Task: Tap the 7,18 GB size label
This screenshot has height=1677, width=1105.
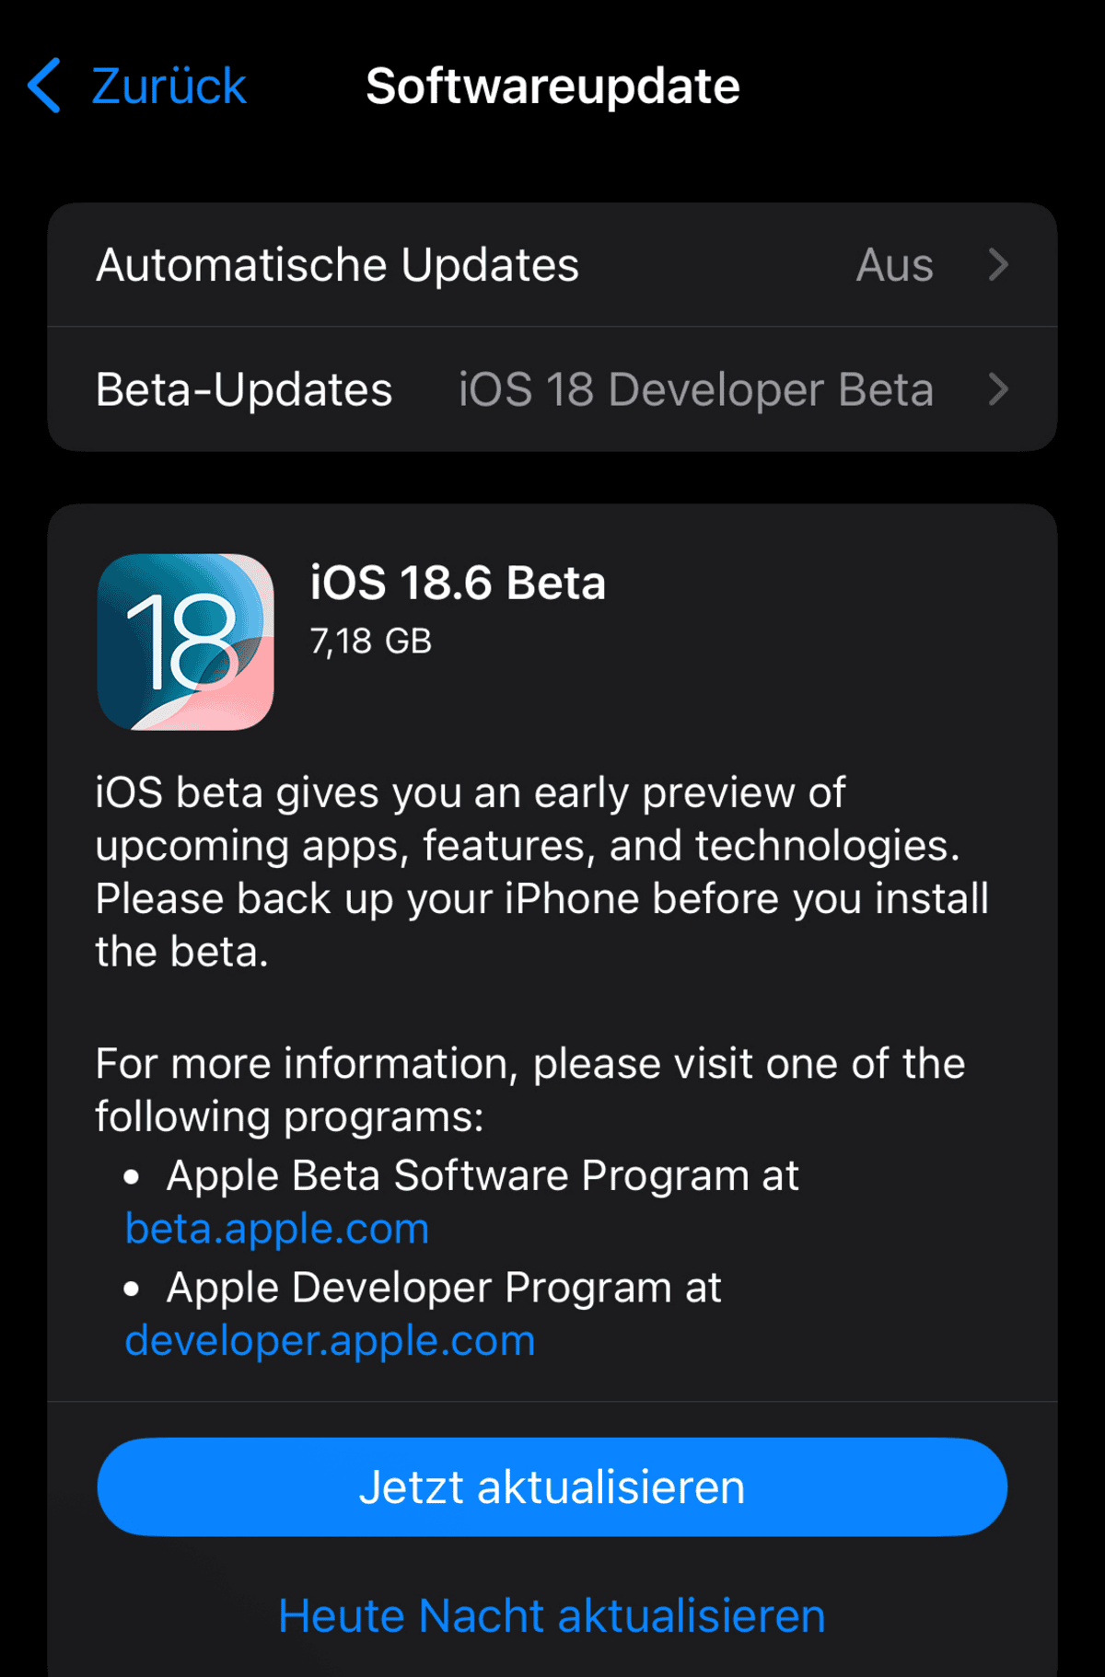Action: point(370,642)
